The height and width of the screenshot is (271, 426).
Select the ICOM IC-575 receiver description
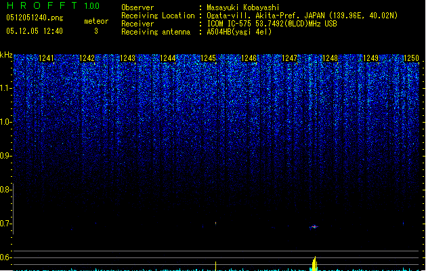[x=272, y=24]
